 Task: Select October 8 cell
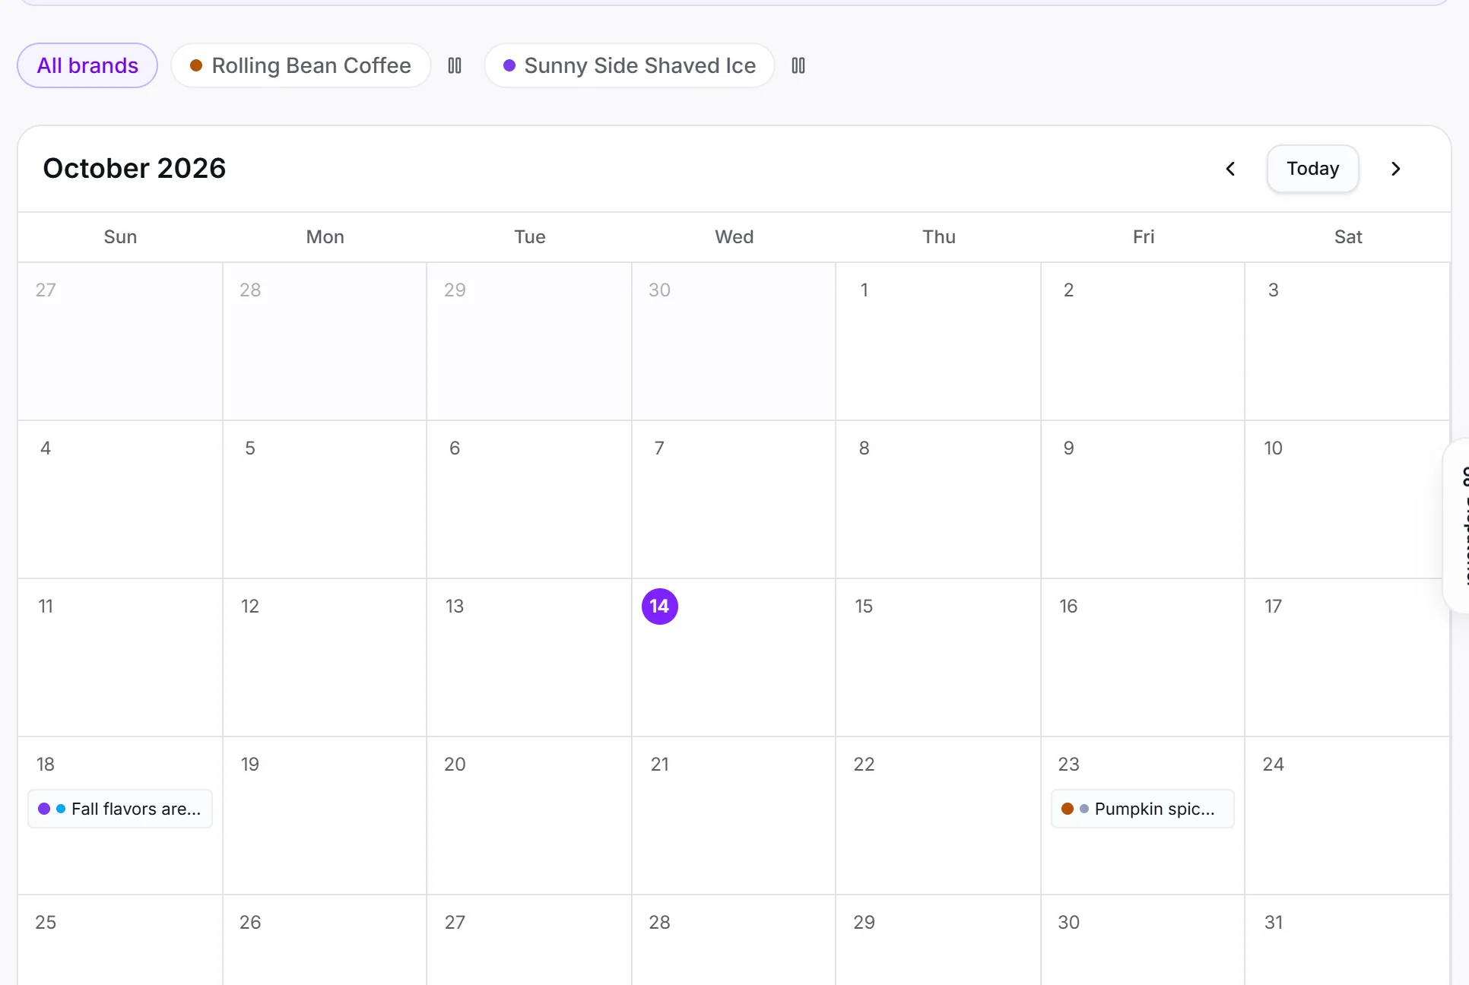pos(939,499)
